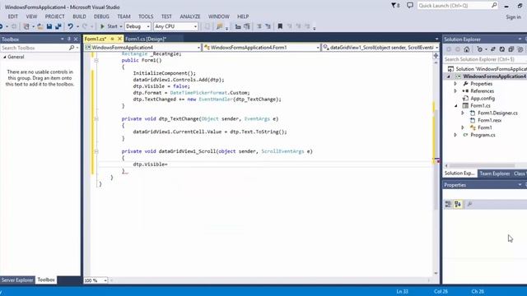This screenshot has height=296, width=527.
Task: Close the Form1.cs tab
Action: click(x=119, y=39)
